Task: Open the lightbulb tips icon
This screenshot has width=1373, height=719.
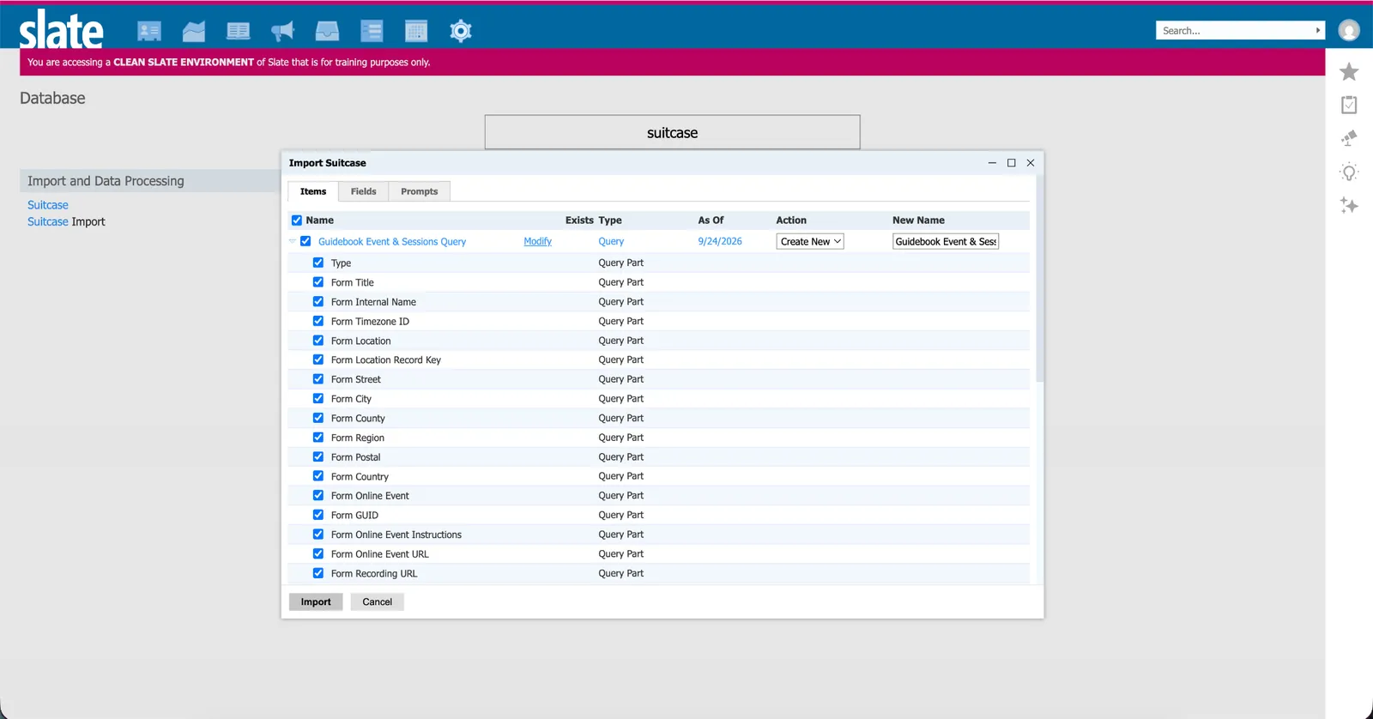Action: (x=1349, y=172)
